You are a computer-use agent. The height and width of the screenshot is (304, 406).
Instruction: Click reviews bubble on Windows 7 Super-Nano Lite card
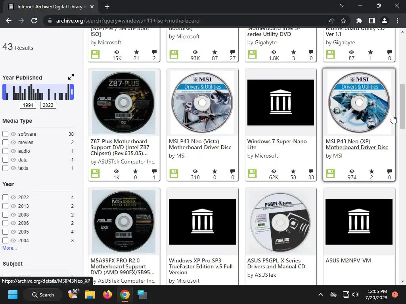click(x=311, y=171)
